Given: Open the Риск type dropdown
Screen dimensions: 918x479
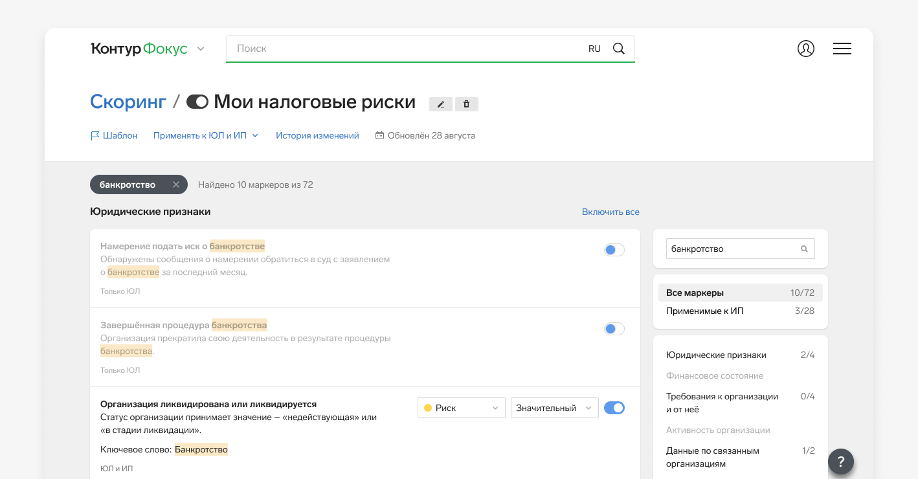Looking at the screenshot, I should click(x=461, y=408).
